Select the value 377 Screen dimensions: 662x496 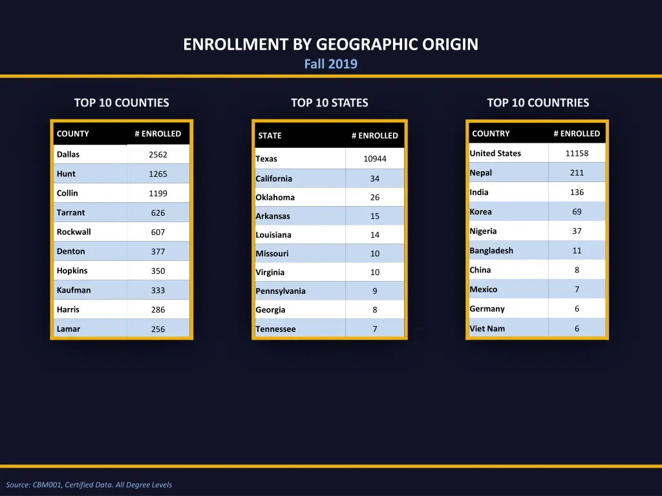coord(158,251)
